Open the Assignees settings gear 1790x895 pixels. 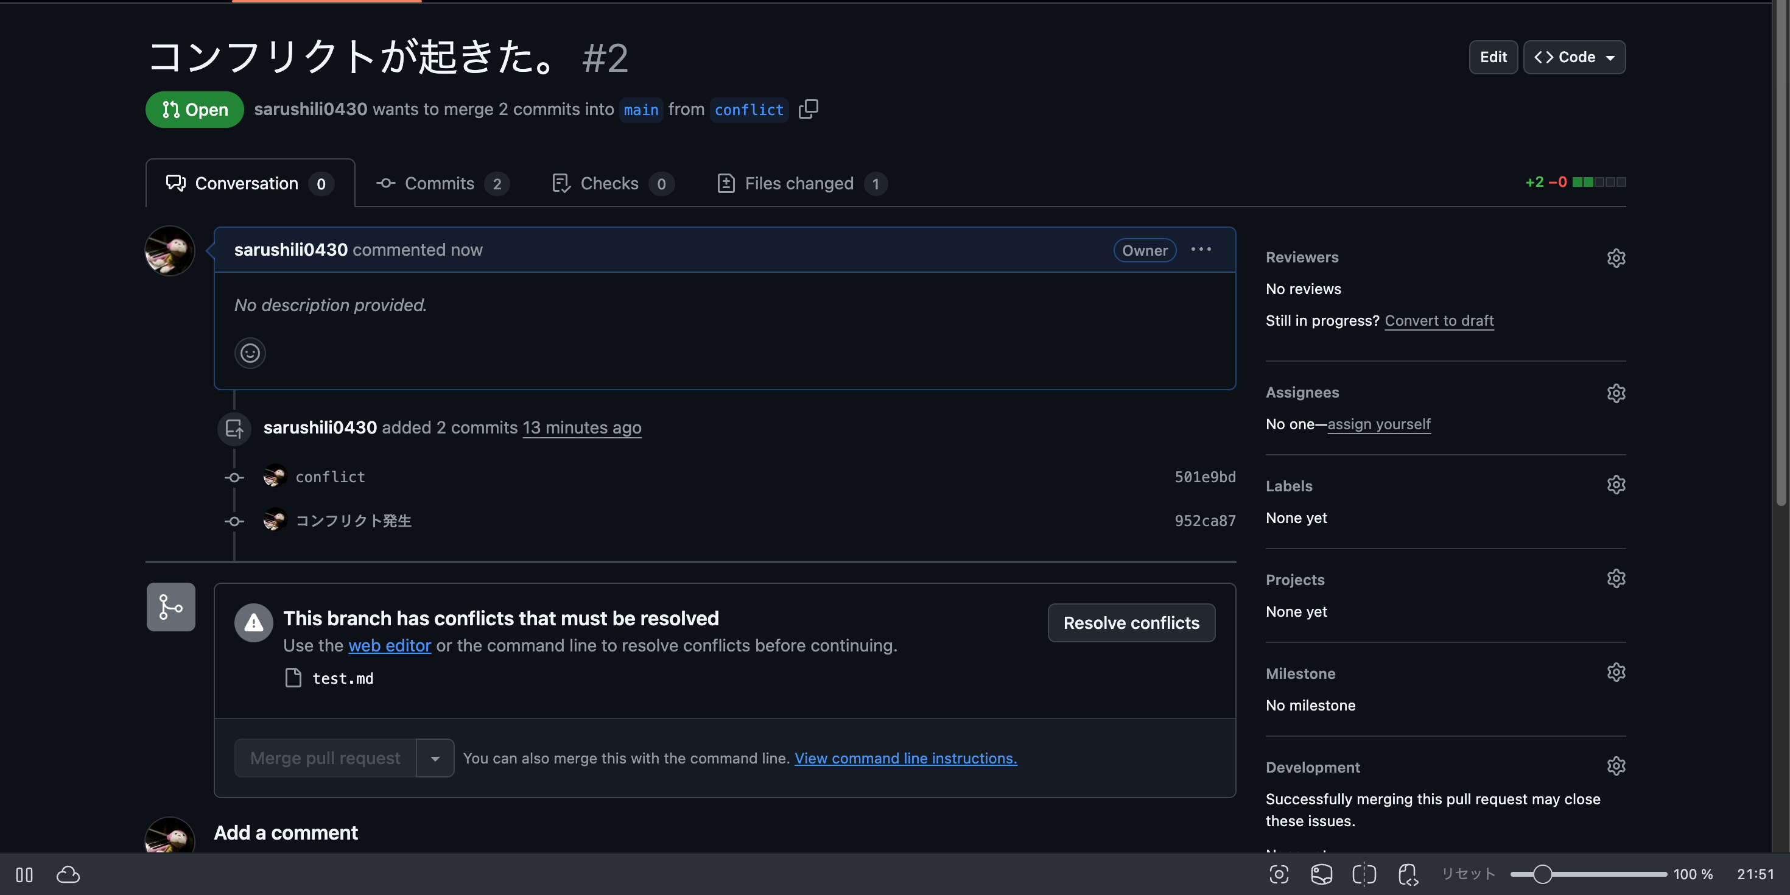tap(1616, 393)
